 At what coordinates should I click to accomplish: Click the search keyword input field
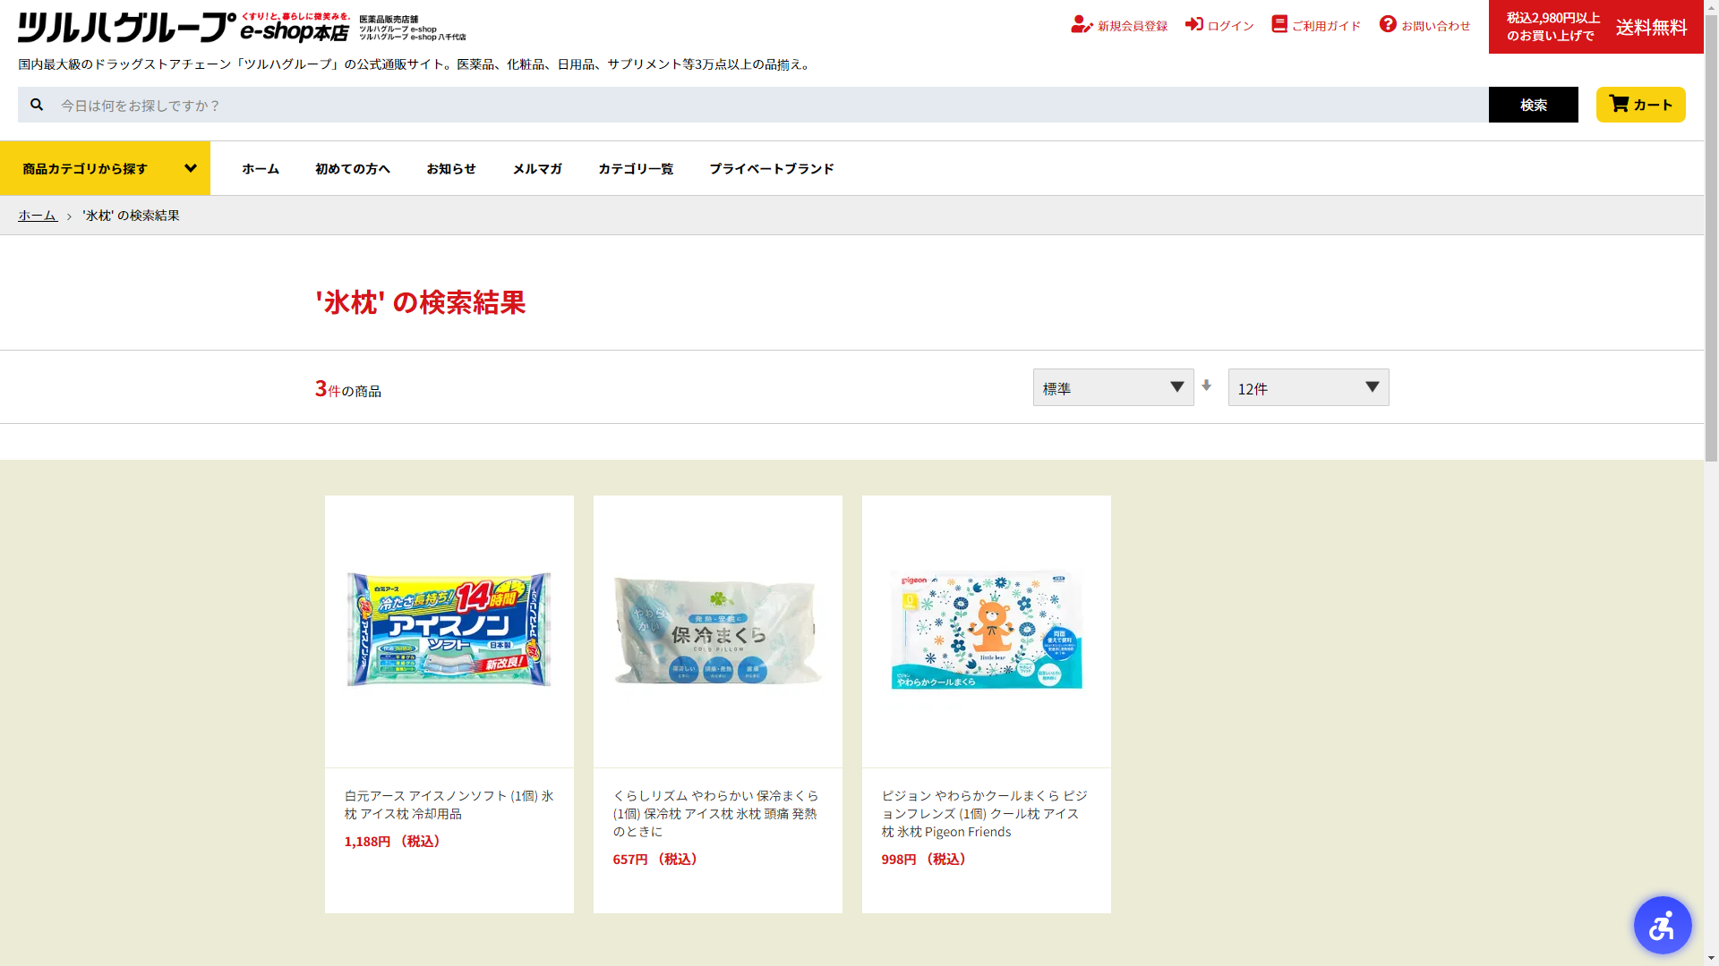point(770,106)
